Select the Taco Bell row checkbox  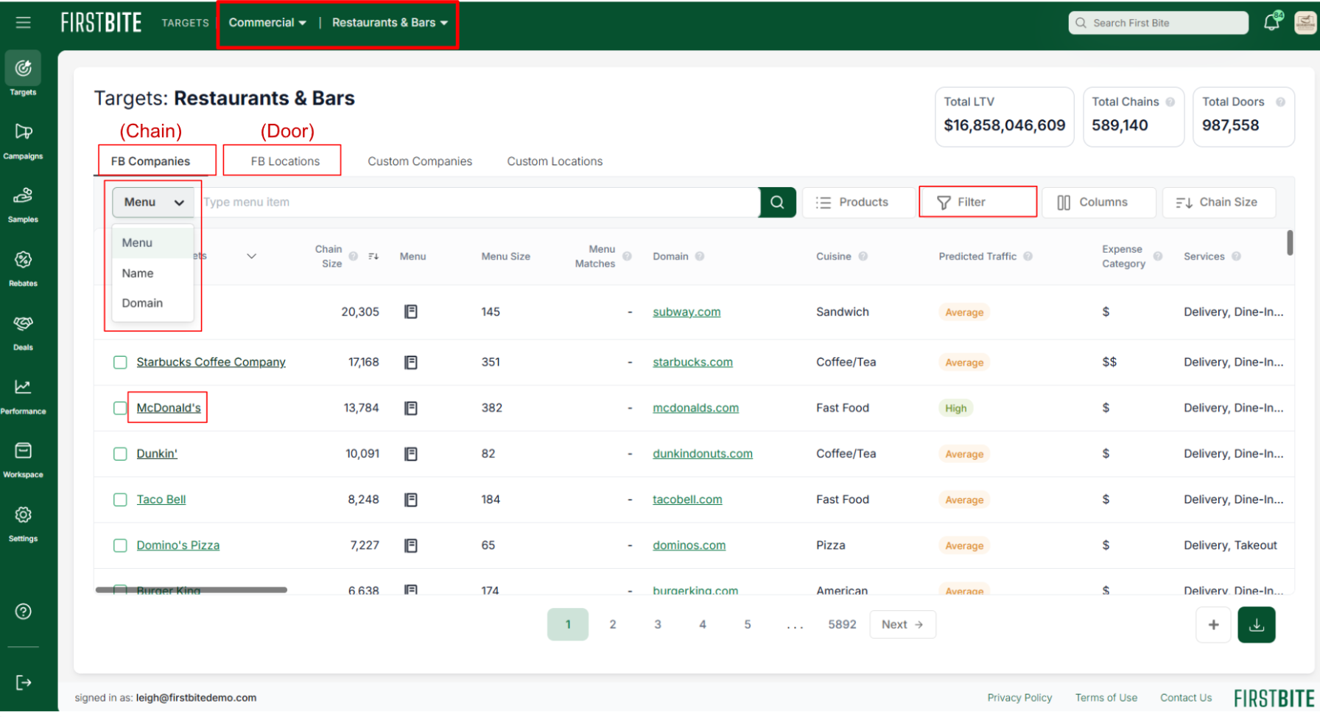(x=120, y=500)
